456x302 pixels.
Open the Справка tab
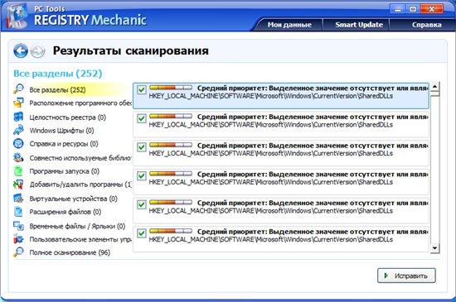(x=427, y=25)
